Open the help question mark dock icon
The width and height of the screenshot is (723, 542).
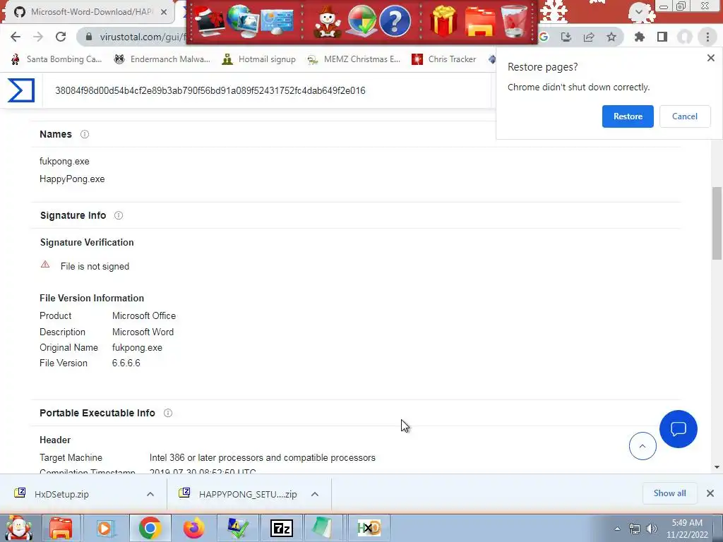[395, 21]
